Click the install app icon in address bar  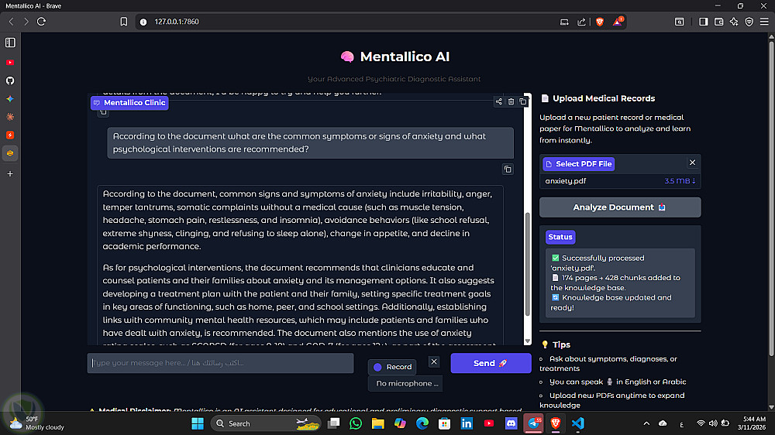click(564, 22)
